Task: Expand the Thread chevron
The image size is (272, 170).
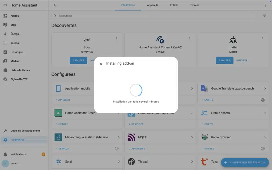Action: (x=192, y=161)
